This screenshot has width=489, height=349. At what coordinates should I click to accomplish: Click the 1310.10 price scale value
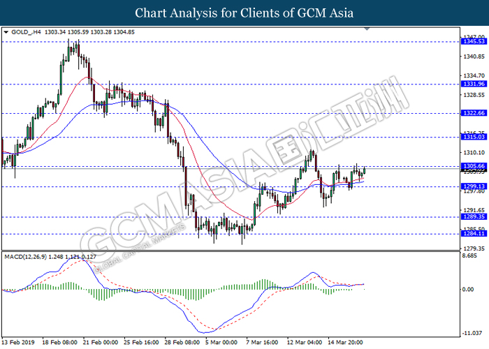[x=474, y=152]
